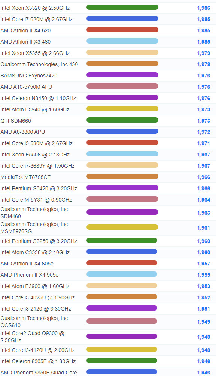Click Intel Pentium G3420 @ 3.20GHz
Viewport: 216px width, 376px height.
tap(39, 188)
